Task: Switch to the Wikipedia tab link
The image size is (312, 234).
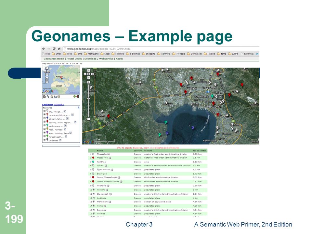Action: tap(59, 104)
